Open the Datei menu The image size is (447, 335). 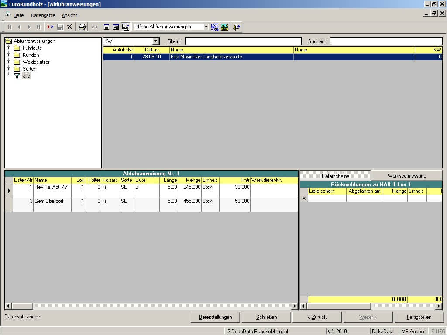point(19,15)
